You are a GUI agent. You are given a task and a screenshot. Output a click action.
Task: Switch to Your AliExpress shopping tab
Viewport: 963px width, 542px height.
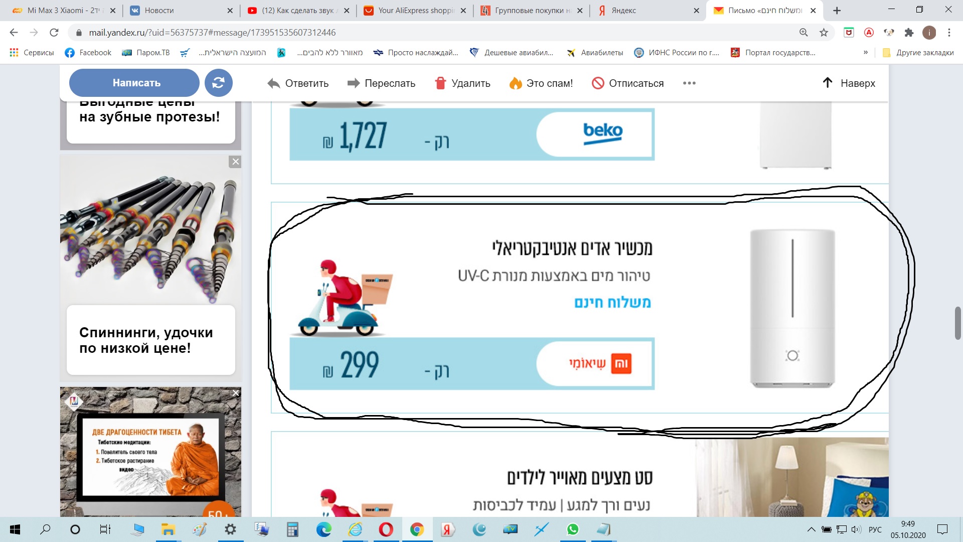[415, 11]
